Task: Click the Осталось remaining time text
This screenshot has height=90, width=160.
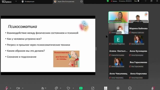Action: pos(125,1)
